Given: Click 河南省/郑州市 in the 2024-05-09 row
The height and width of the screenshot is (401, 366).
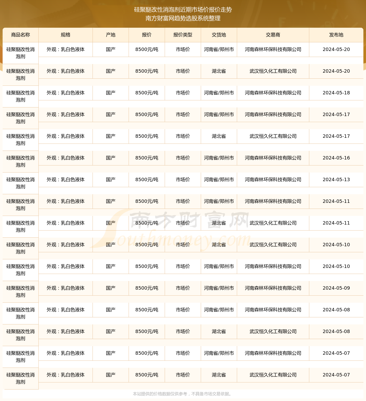Looking at the screenshot, I should point(219,288).
